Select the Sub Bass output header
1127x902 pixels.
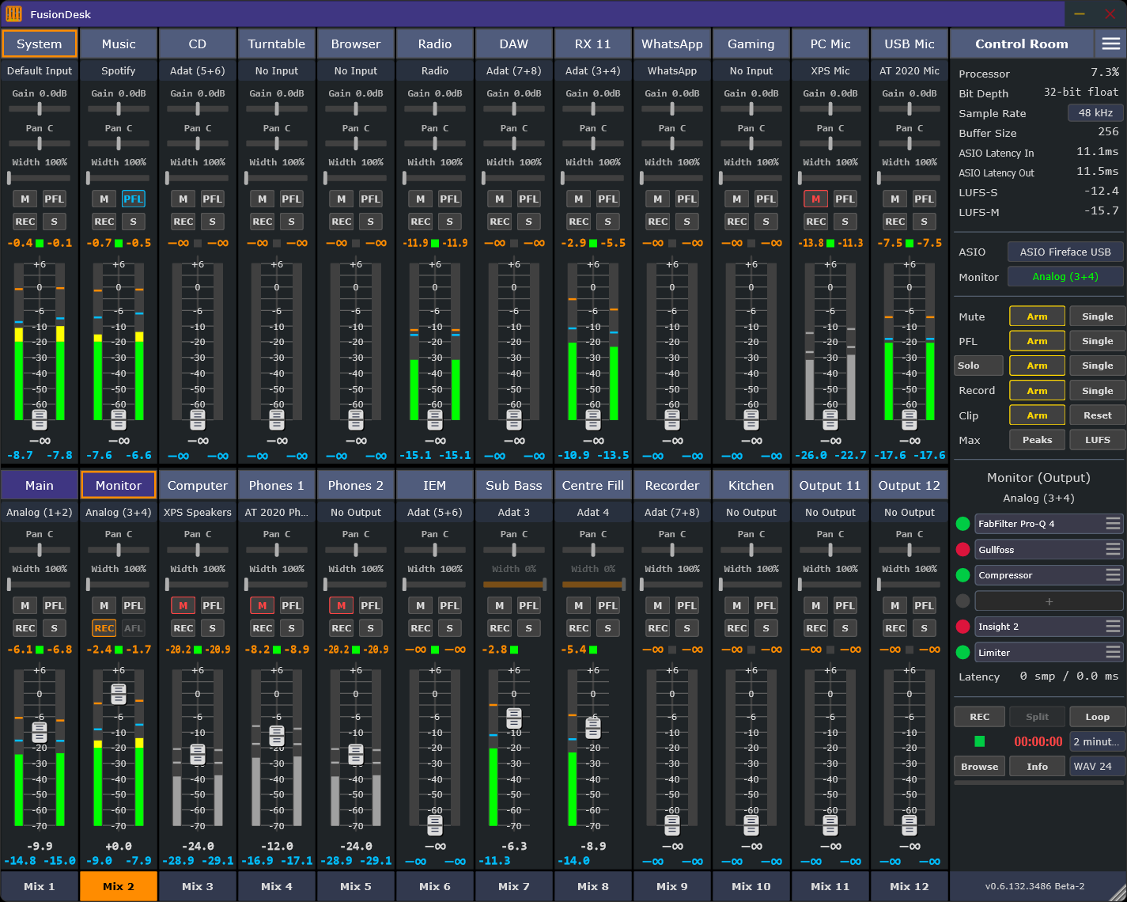coord(514,485)
